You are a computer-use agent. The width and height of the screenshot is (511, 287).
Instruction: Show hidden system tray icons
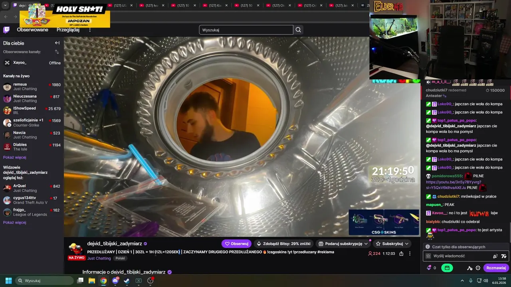click(x=462, y=281)
